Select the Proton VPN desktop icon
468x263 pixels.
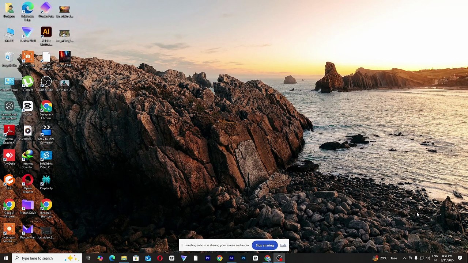28,33
